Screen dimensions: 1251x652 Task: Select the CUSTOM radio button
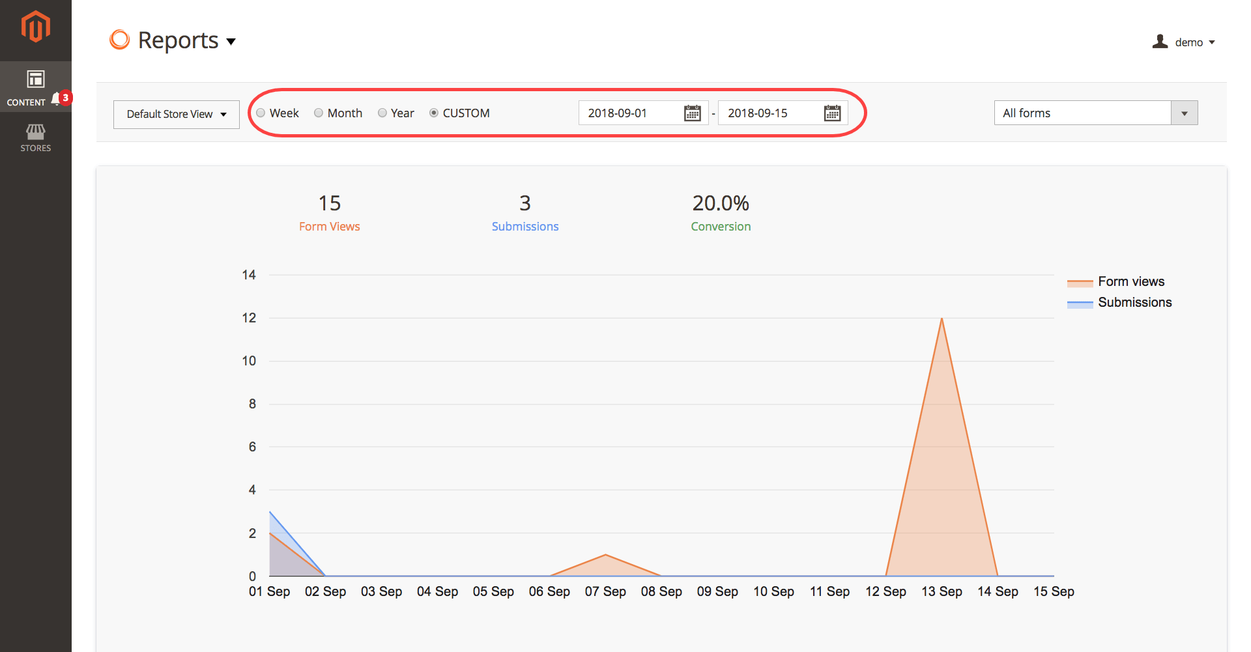click(x=434, y=113)
